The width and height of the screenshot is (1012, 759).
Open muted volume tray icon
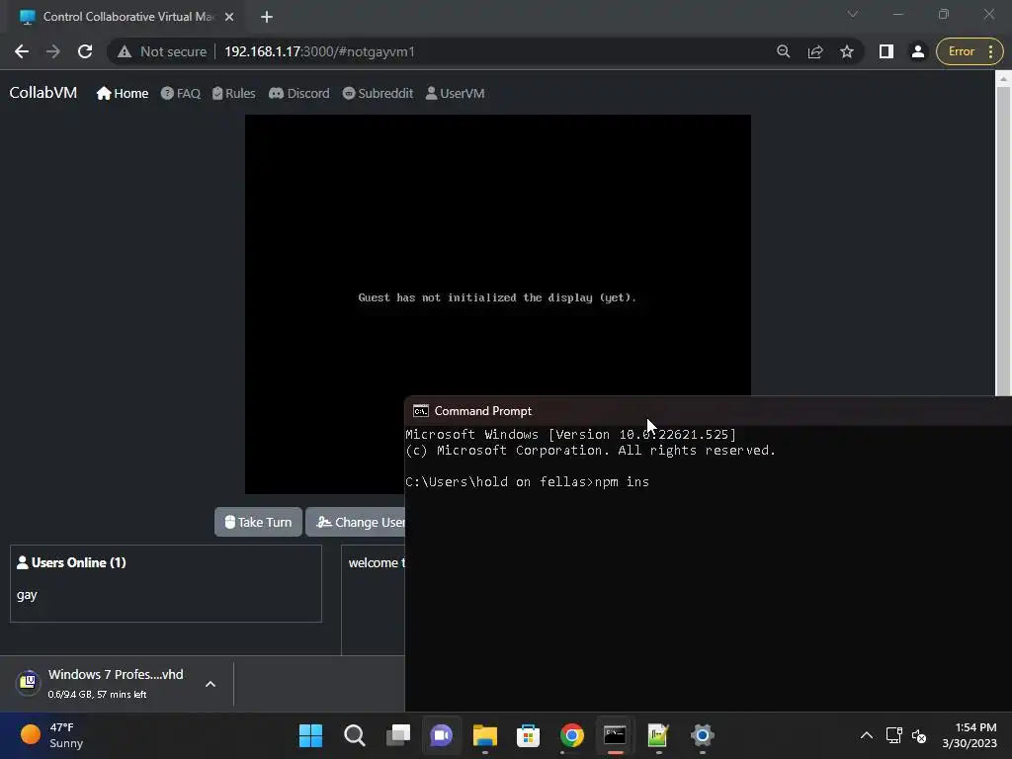pyautogui.click(x=919, y=735)
